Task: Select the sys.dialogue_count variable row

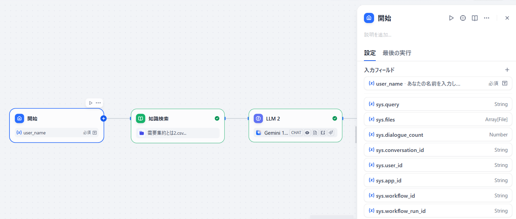Action: tap(438, 135)
